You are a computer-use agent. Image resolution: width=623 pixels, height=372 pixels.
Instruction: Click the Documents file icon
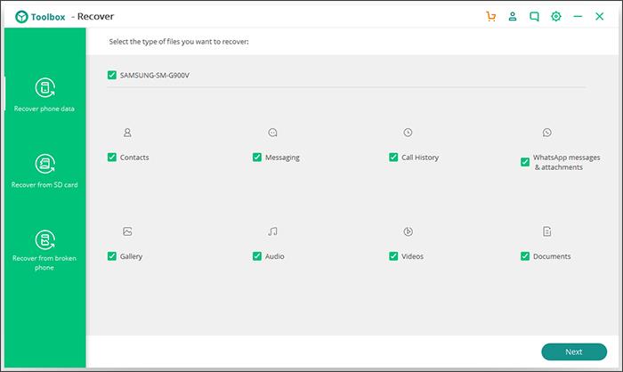point(547,231)
